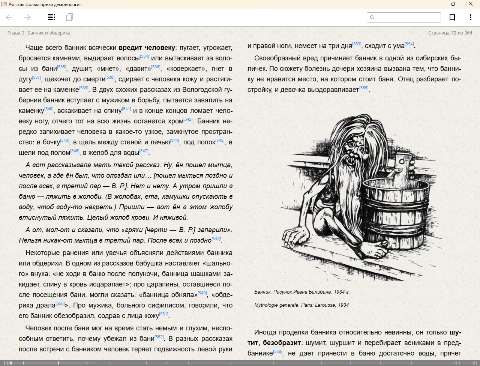Open the table of contents list
The width and height of the screenshot is (480, 366).
(52, 17)
